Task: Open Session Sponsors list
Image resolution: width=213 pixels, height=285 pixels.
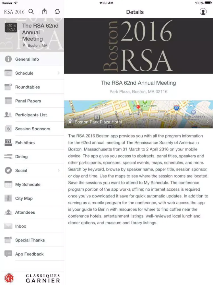Action: (x=33, y=129)
